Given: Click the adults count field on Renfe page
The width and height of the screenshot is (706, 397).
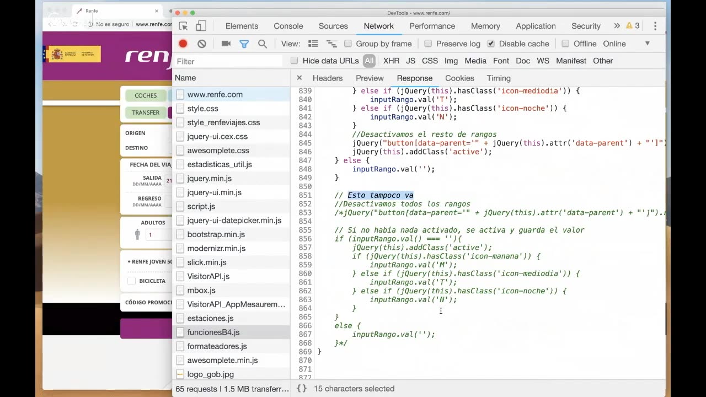Looking at the screenshot, I should coord(159,235).
